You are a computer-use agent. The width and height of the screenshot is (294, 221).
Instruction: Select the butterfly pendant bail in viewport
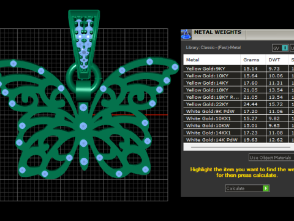pyautogui.click(x=84, y=44)
